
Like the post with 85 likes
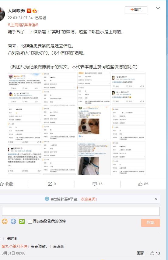tap(140, 184)
